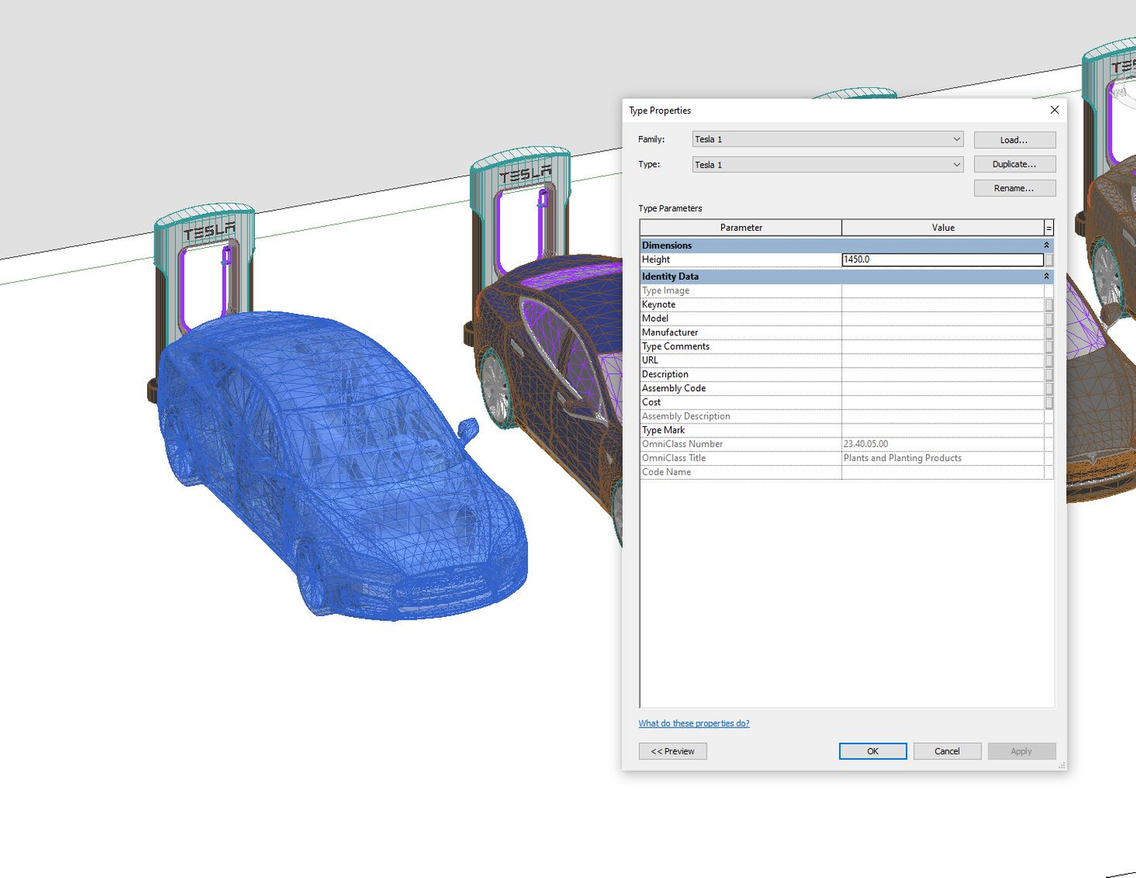Select the 'Model' parameter name
This screenshot has height=878, width=1136.
tap(655, 319)
